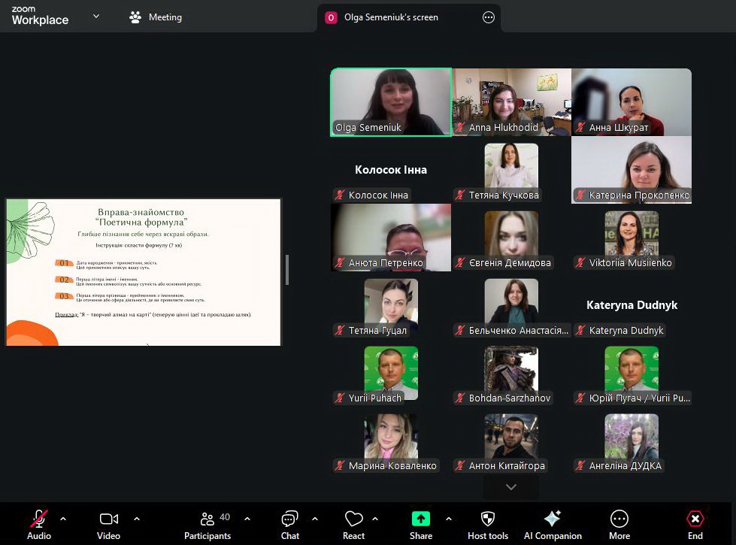Click the React heart icon

point(353,519)
